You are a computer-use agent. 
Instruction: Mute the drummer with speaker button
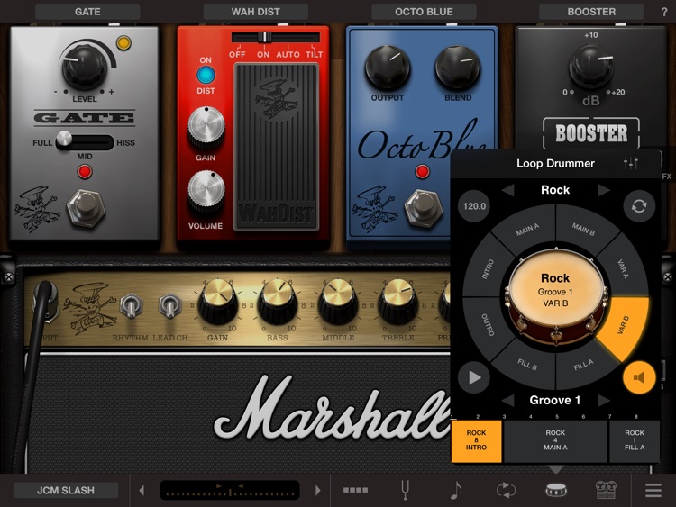[639, 377]
